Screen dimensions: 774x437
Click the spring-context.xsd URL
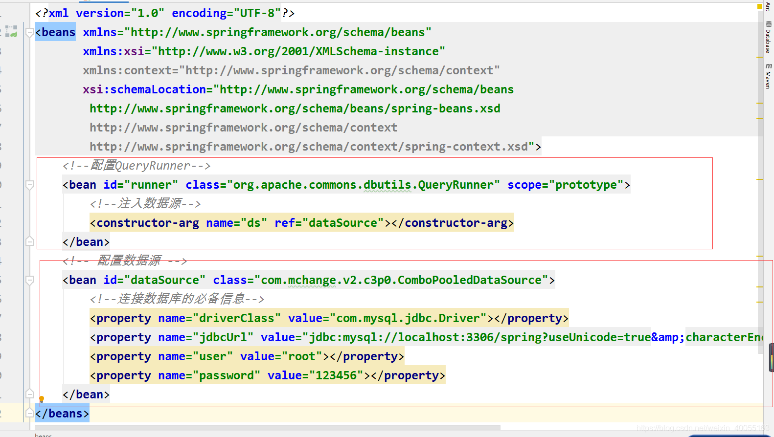coord(309,147)
